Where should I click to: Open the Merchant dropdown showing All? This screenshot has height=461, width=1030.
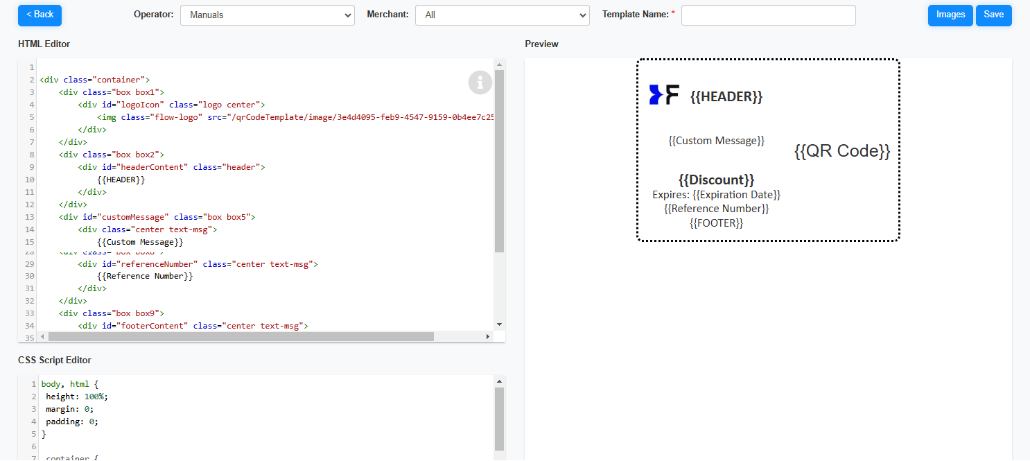click(x=502, y=15)
